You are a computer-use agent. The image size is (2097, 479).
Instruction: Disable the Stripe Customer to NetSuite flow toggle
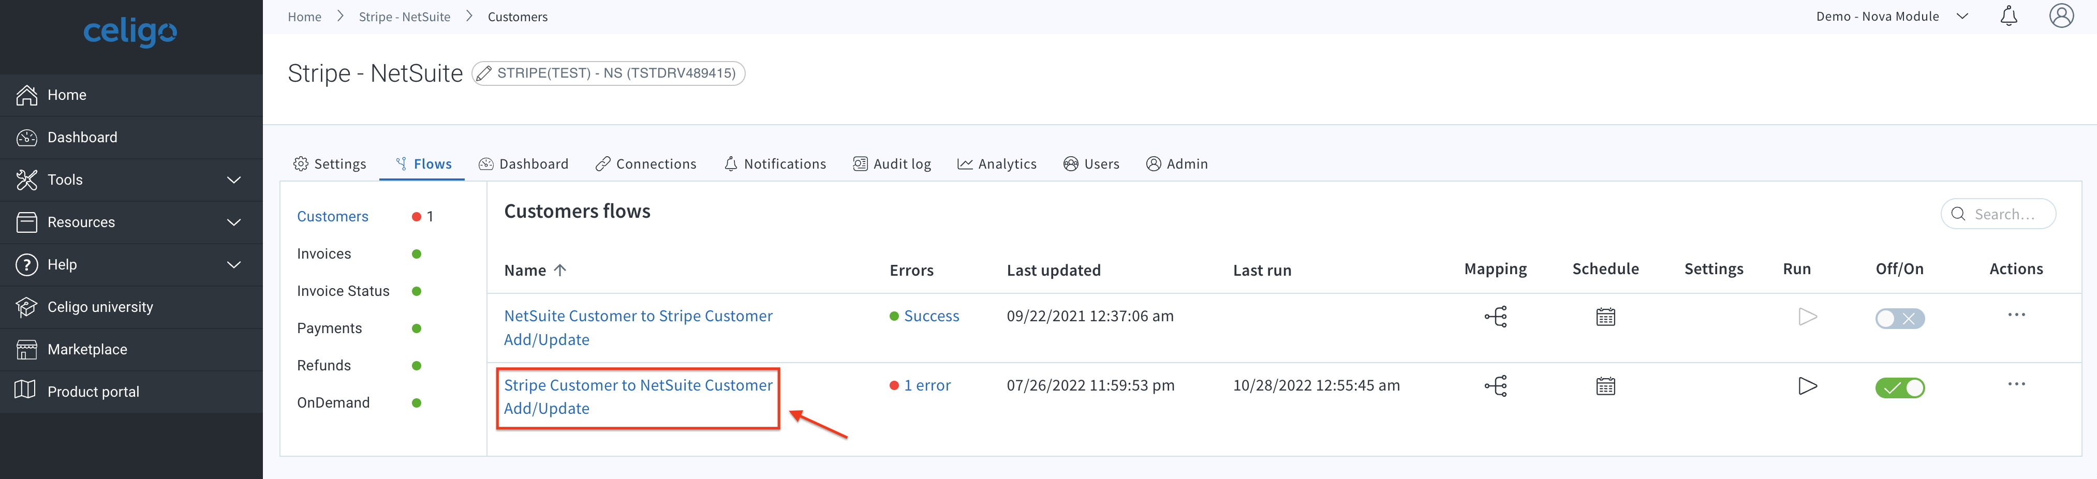[1899, 387]
